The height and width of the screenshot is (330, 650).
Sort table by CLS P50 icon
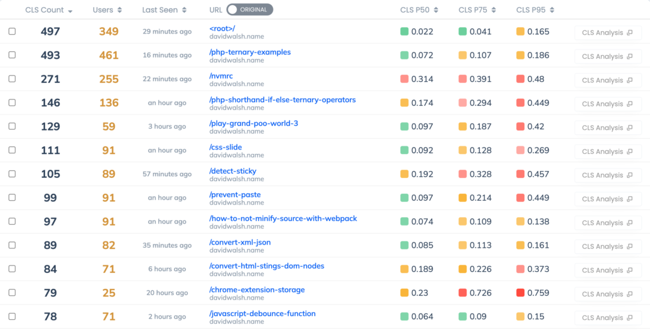436,10
